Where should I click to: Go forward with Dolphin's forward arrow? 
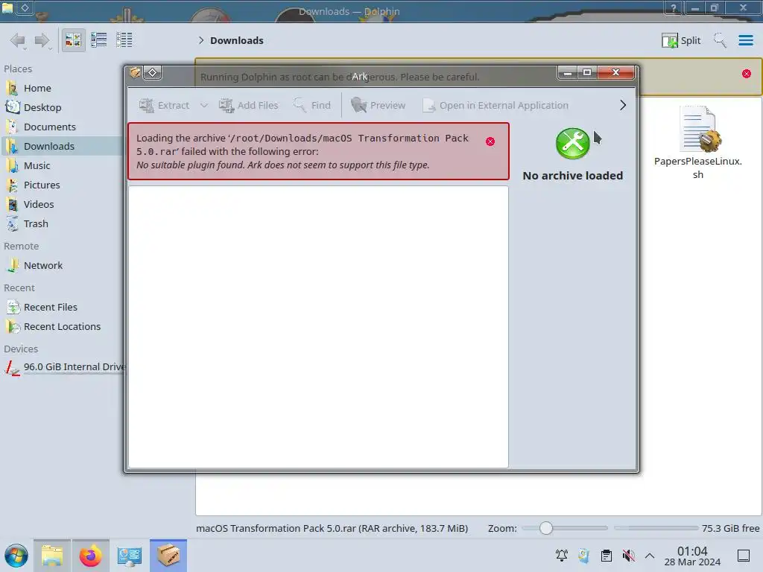(x=42, y=40)
